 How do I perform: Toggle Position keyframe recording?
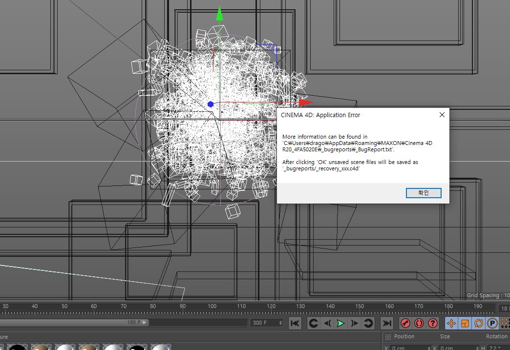click(x=451, y=323)
